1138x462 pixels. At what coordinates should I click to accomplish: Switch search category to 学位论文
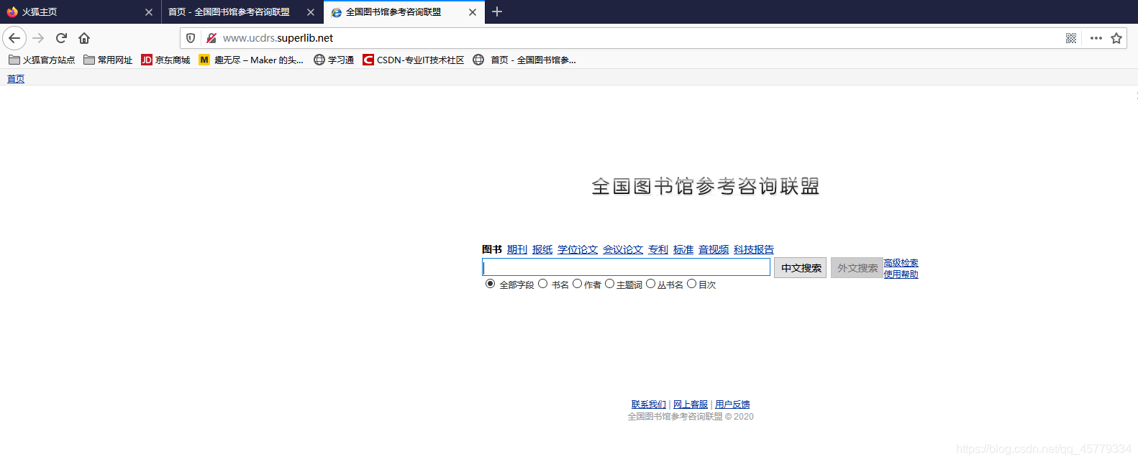[578, 249]
